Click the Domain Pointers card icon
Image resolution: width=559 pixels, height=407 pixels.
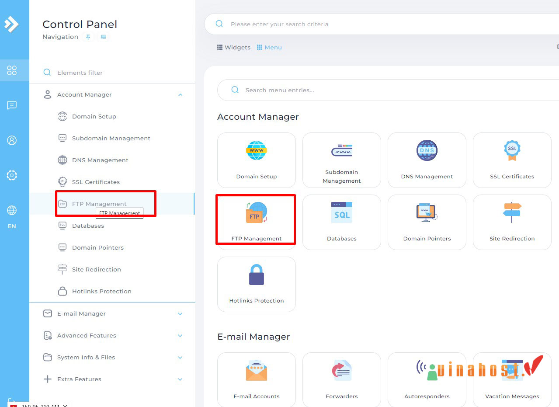(427, 213)
